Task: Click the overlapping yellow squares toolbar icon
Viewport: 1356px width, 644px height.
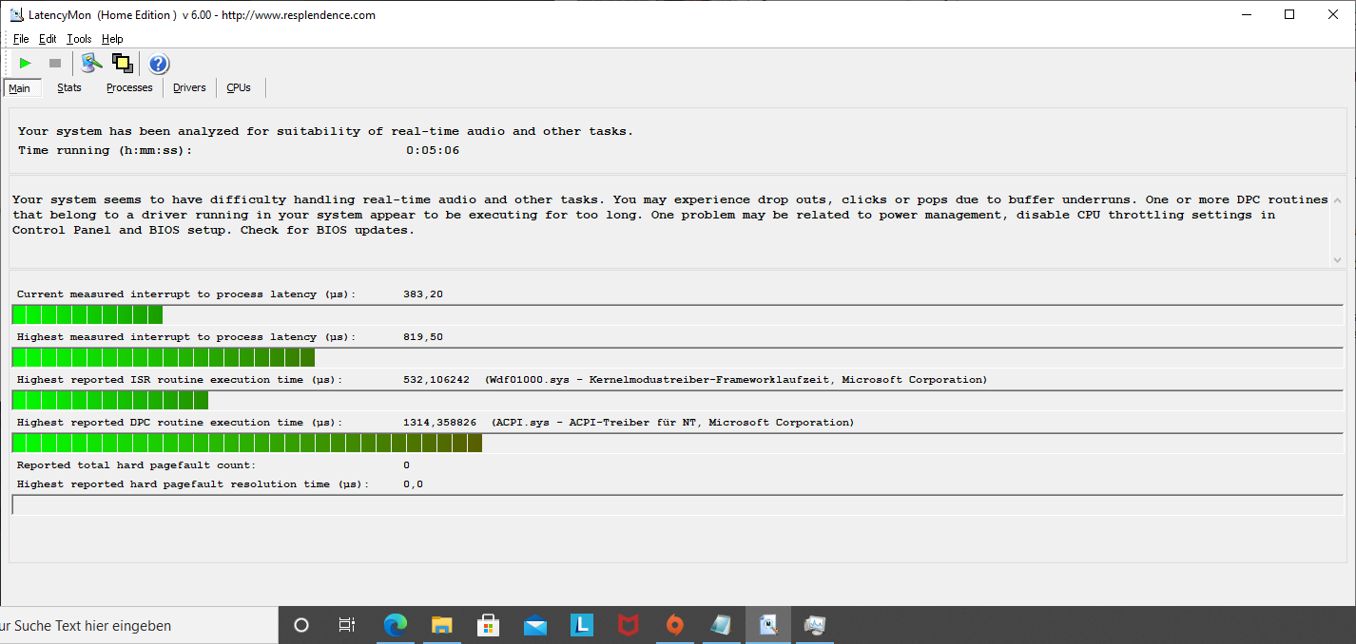Action: [x=122, y=64]
